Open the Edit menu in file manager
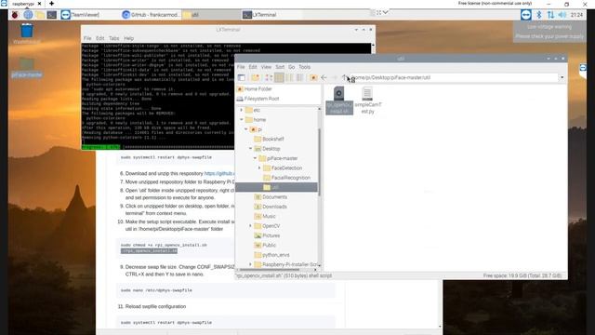The image size is (595, 335). pos(253,67)
